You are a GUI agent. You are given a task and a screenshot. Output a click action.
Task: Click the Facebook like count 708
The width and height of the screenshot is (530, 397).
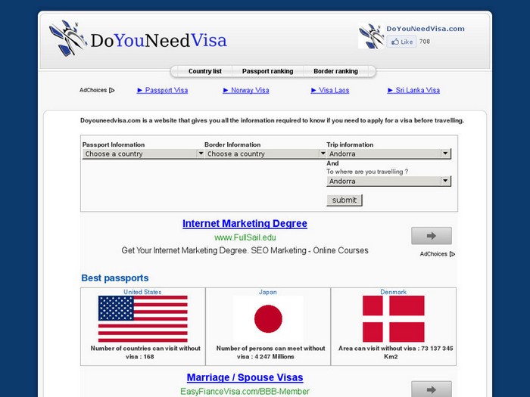coord(425,42)
